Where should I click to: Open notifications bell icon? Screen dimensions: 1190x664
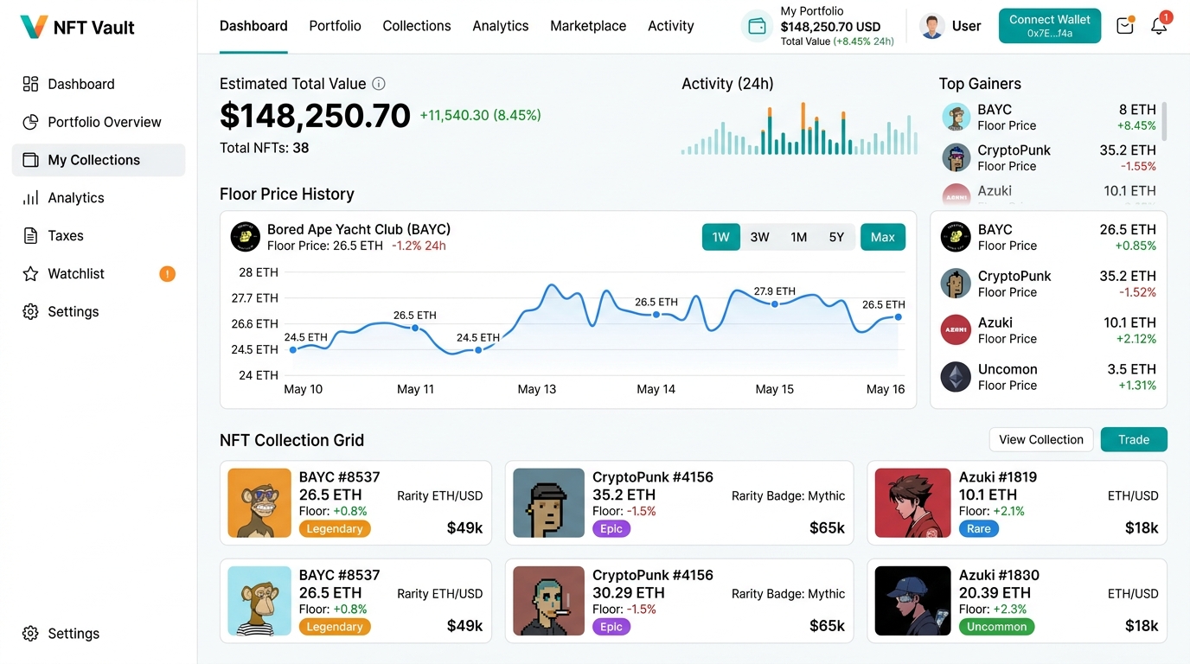(x=1159, y=26)
